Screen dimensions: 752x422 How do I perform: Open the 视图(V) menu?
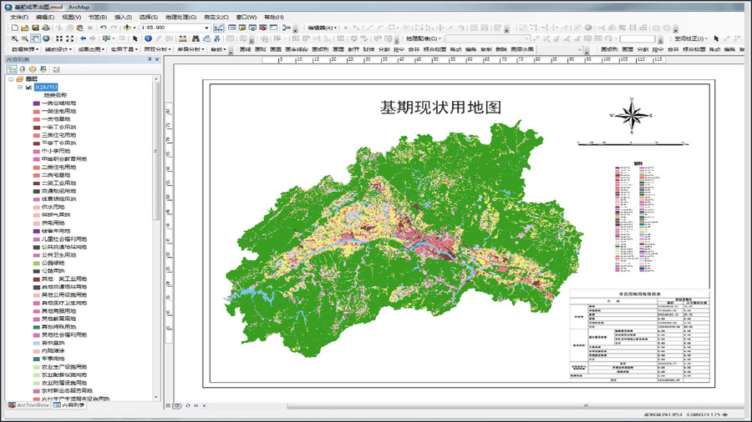click(x=72, y=18)
